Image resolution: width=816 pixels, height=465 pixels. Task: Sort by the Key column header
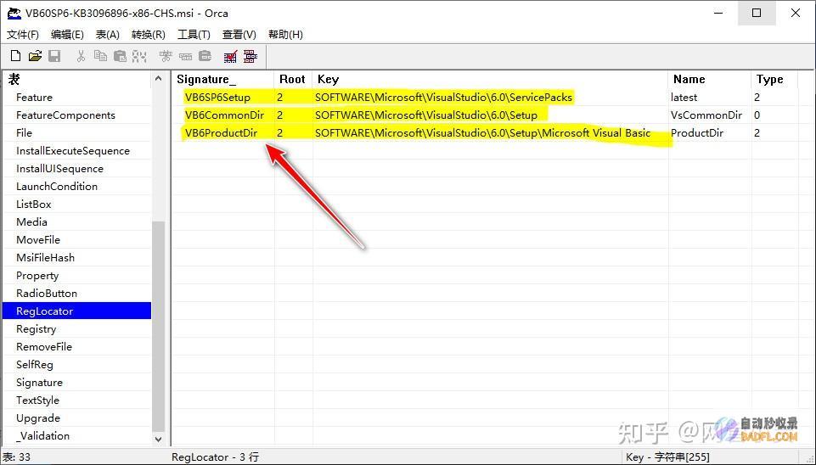490,80
